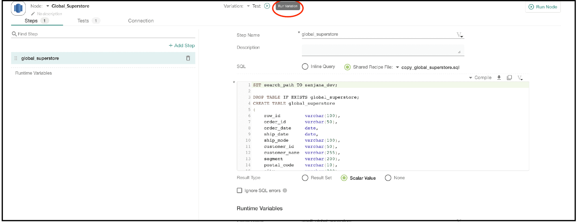
Task: Click the copy_global_superstore.sql file name
Action: pyautogui.click(x=430, y=67)
